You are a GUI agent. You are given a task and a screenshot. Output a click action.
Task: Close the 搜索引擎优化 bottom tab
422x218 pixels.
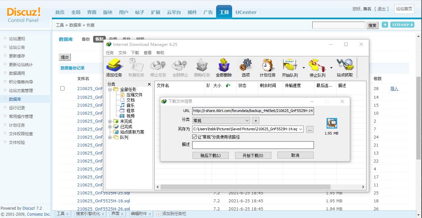tap(104, 214)
